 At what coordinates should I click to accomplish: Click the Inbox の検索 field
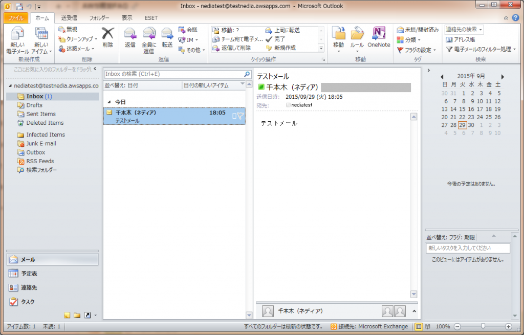(174, 74)
